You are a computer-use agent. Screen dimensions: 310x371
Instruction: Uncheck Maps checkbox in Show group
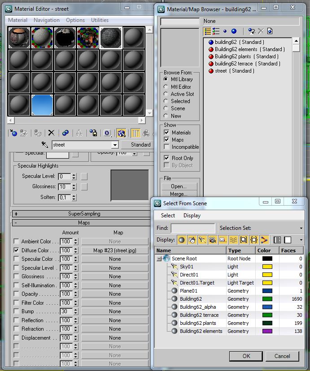point(167,139)
